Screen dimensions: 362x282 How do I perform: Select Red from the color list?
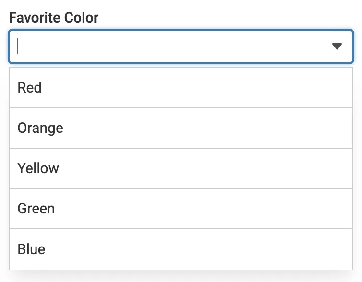pos(181,88)
